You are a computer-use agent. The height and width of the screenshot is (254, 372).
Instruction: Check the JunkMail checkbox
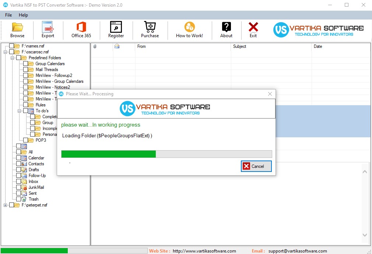pos(18,187)
